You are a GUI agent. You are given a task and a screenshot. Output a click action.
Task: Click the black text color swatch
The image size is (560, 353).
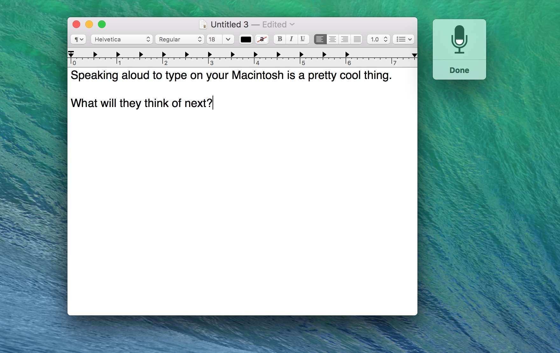246,39
